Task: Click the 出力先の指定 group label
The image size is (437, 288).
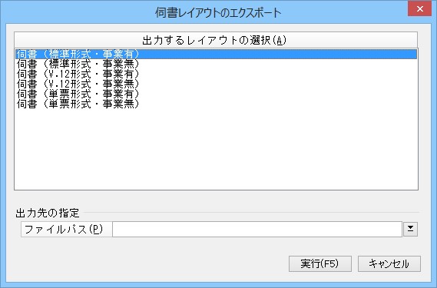Action: coord(48,213)
